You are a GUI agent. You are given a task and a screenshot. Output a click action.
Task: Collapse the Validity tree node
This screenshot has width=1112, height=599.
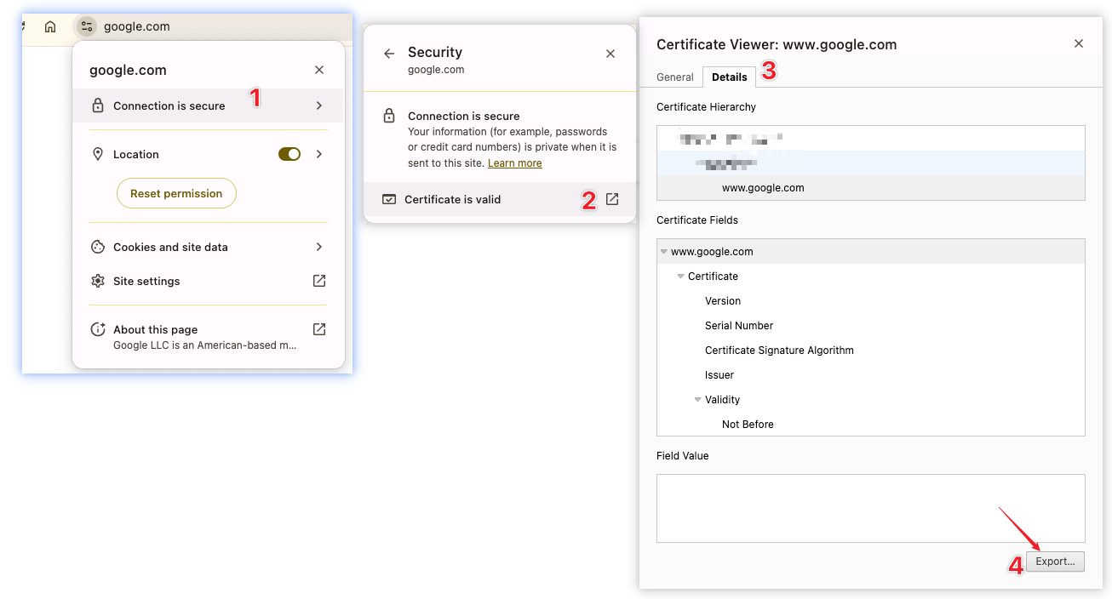coord(697,400)
